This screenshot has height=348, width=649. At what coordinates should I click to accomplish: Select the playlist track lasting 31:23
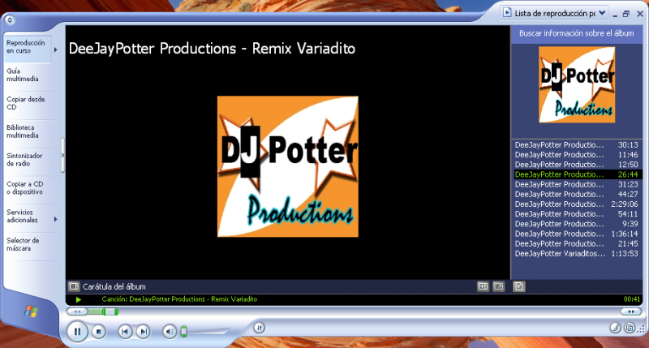click(x=577, y=185)
